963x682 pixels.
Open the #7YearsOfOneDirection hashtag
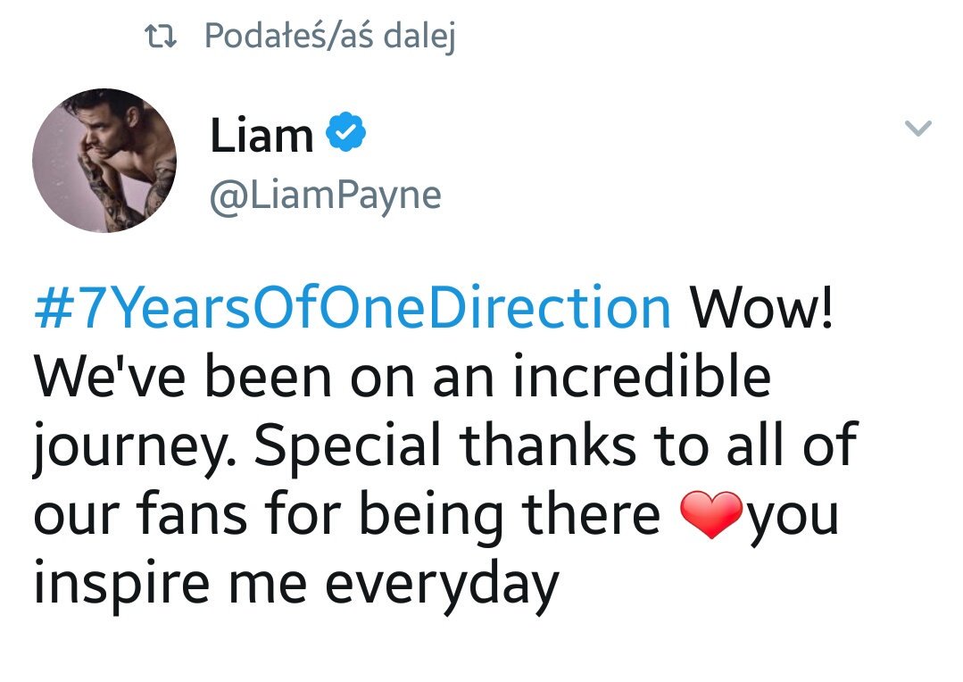353,308
